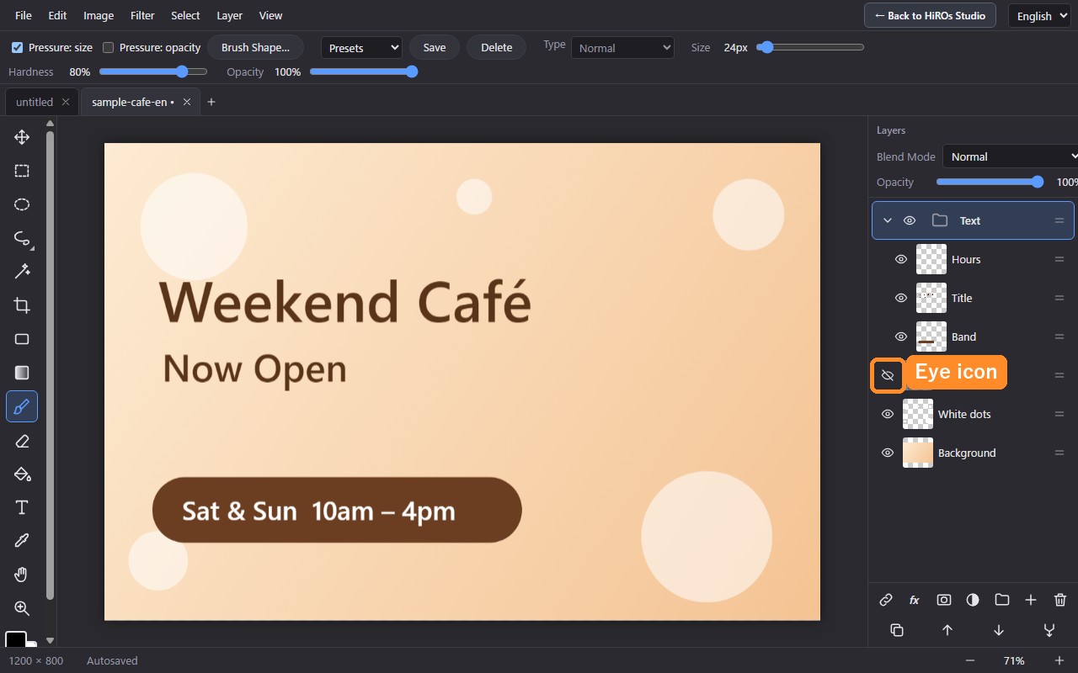Viewport: 1078px width, 673px height.
Task: Disable the Pressure: size checkbox
Action: point(17,48)
